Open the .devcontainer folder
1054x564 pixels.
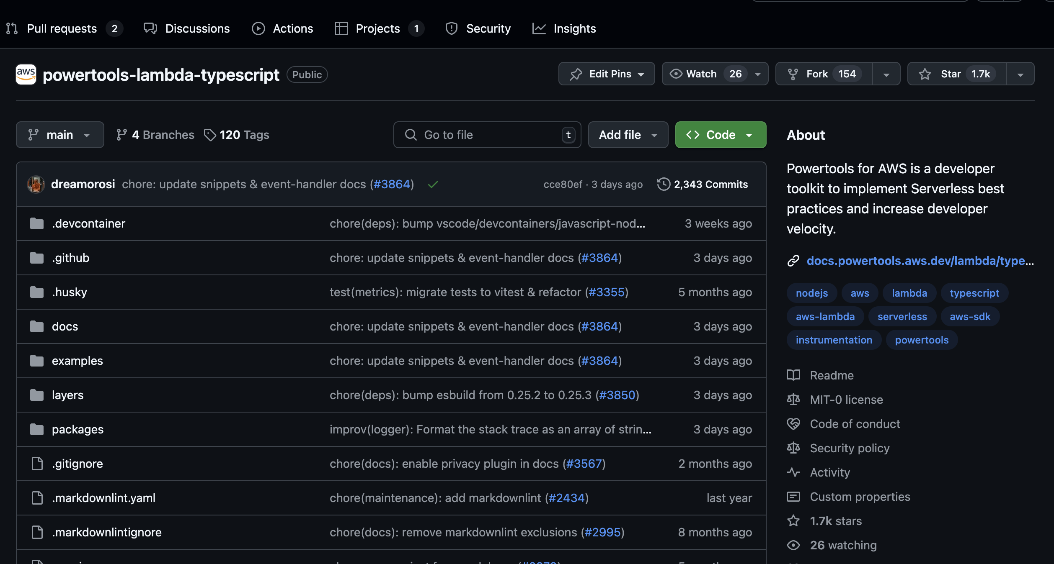coord(88,223)
